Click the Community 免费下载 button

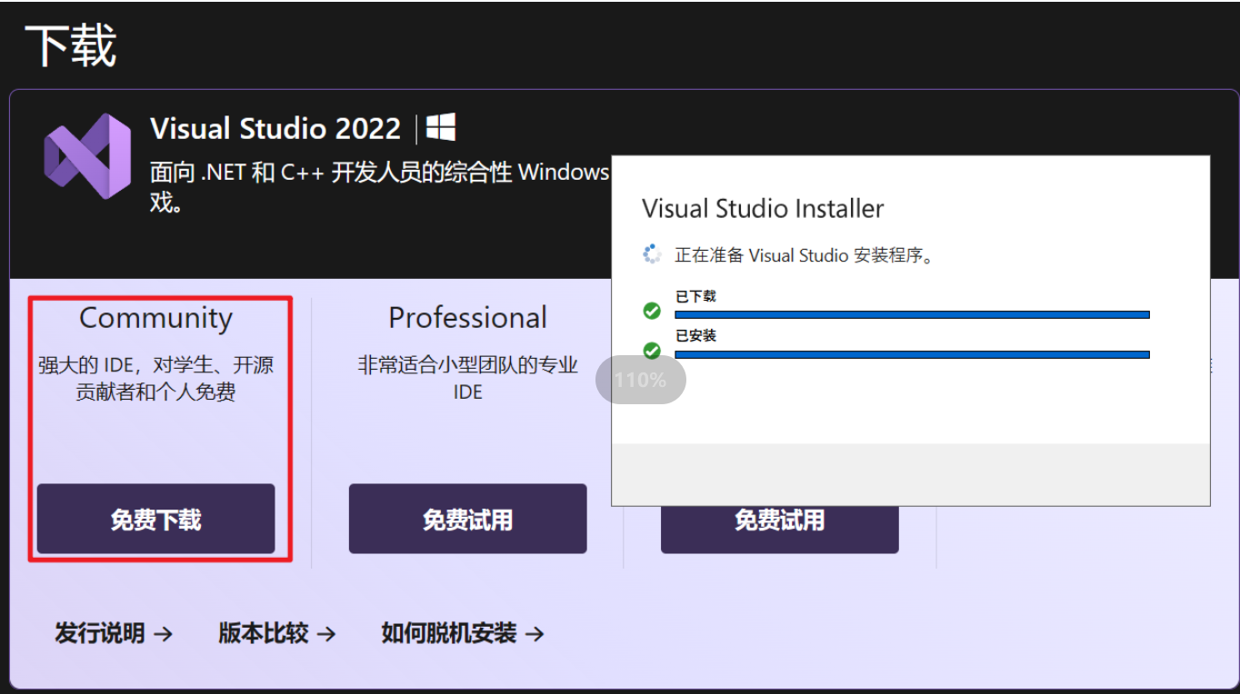click(155, 519)
